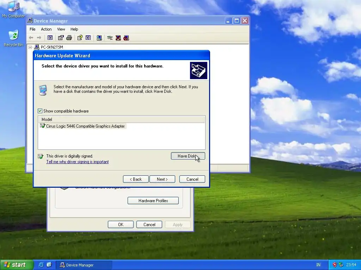Uncheck Show compatible hardware checkbox

click(40, 111)
